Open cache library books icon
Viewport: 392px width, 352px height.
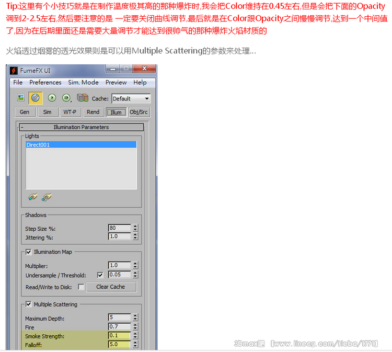(83, 98)
